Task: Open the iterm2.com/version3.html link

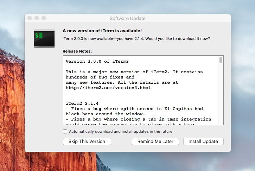Action: 108,88
